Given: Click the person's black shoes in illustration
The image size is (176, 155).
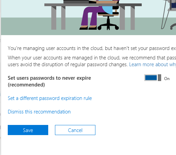Looking at the screenshot, I should point(88,28).
